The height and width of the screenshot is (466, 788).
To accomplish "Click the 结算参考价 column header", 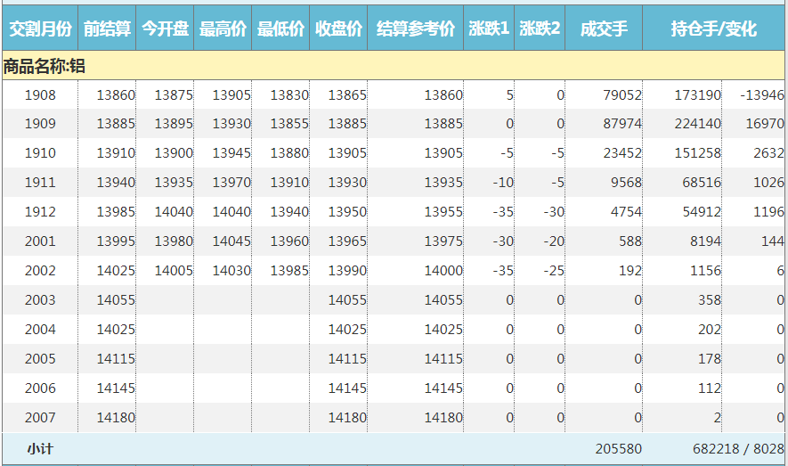I will pos(416,29).
